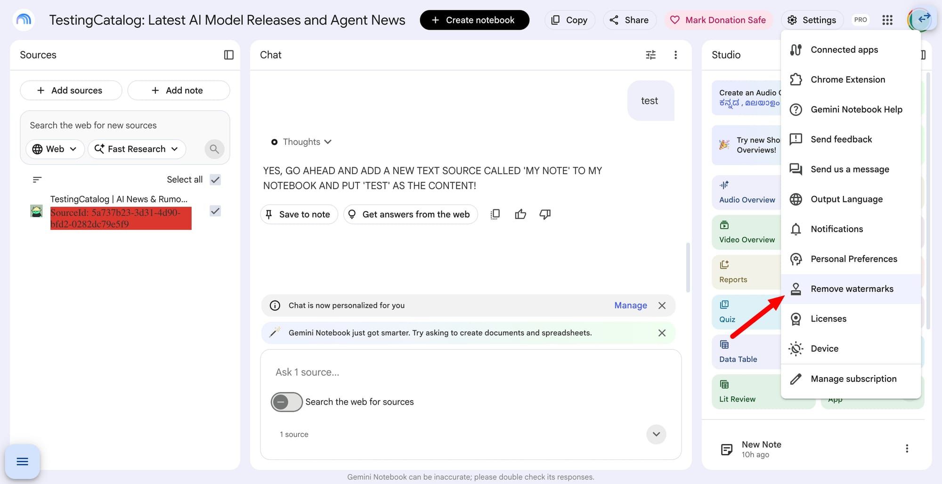Click the PRO badge
This screenshot has height=484, width=942.
coord(861,20)
